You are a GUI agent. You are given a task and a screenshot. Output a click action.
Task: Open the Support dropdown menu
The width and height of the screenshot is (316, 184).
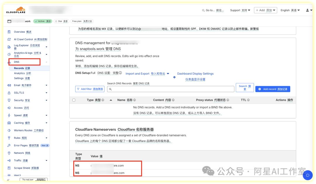tap(240, 10)
